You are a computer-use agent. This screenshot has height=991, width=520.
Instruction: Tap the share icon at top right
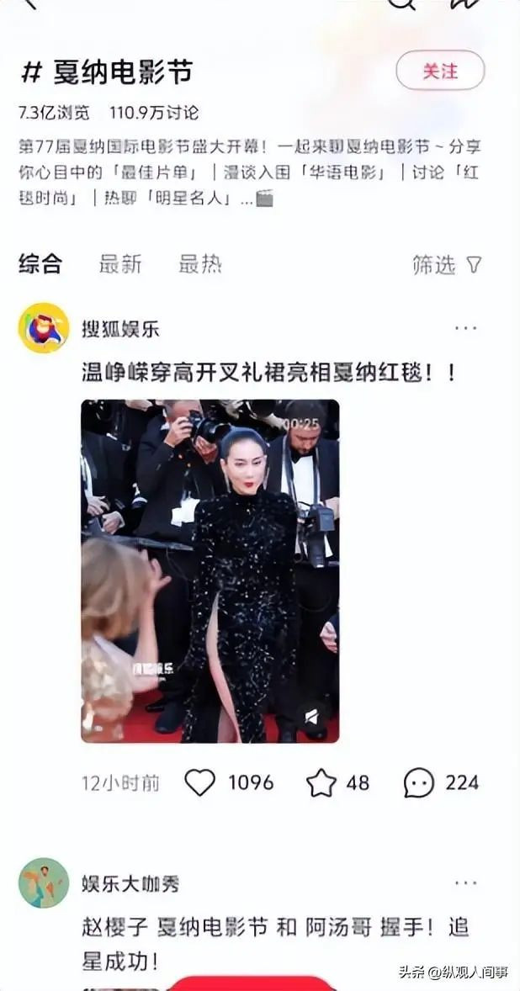(466, 3)
